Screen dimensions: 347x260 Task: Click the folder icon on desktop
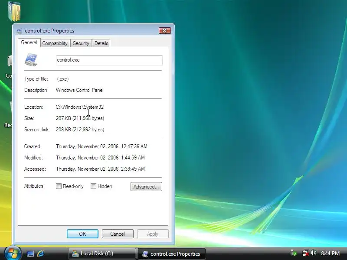[14, 11]
